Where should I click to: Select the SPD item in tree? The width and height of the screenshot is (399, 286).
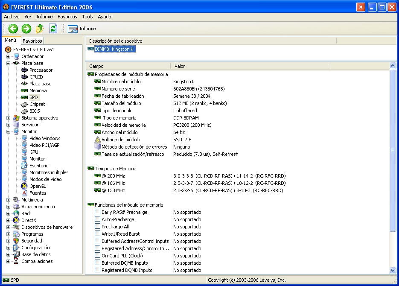pos(34,97)
